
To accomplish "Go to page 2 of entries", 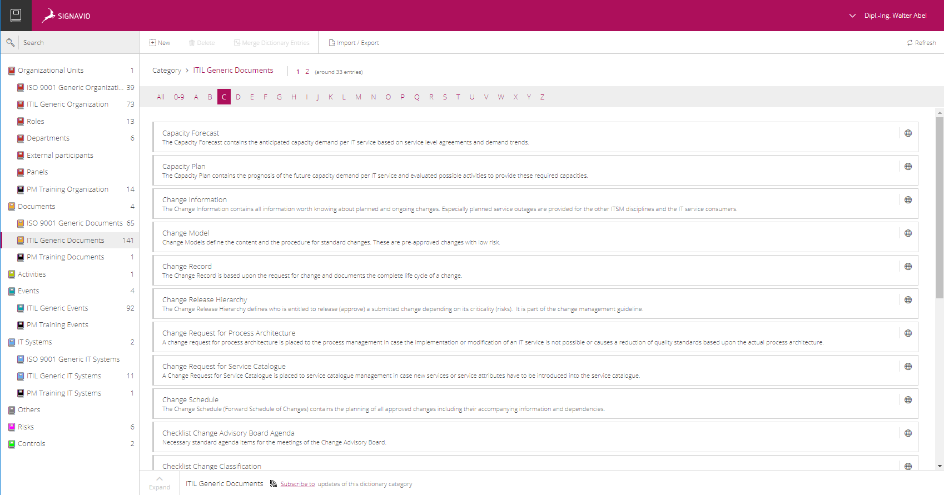I will pos(307,72).
